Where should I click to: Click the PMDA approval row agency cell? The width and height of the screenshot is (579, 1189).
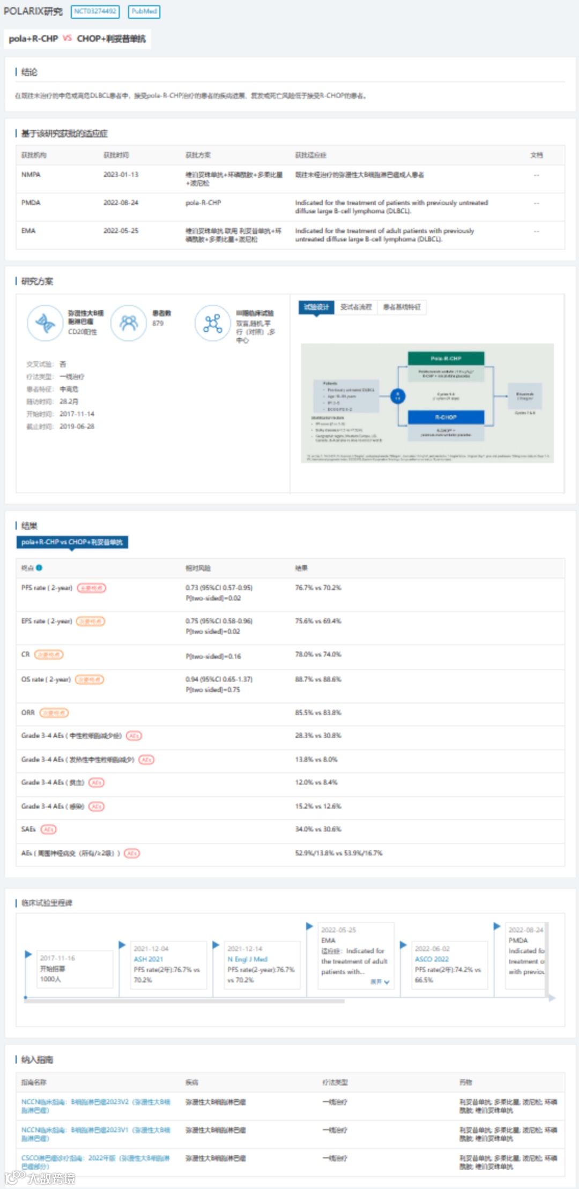click(x=31, y=203)
